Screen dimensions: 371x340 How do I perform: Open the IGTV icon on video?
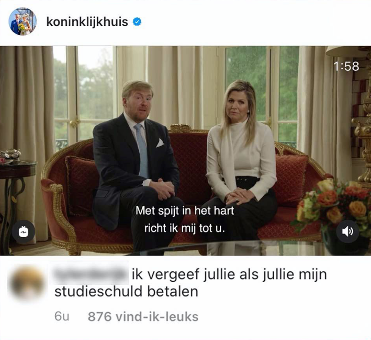pos(23,231)
